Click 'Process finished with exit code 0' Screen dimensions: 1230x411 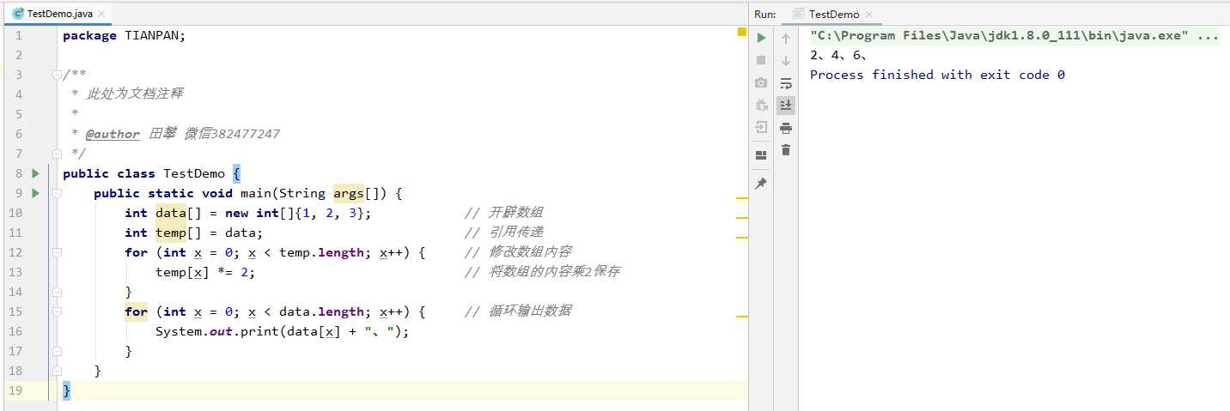click(x=937, y=75)
